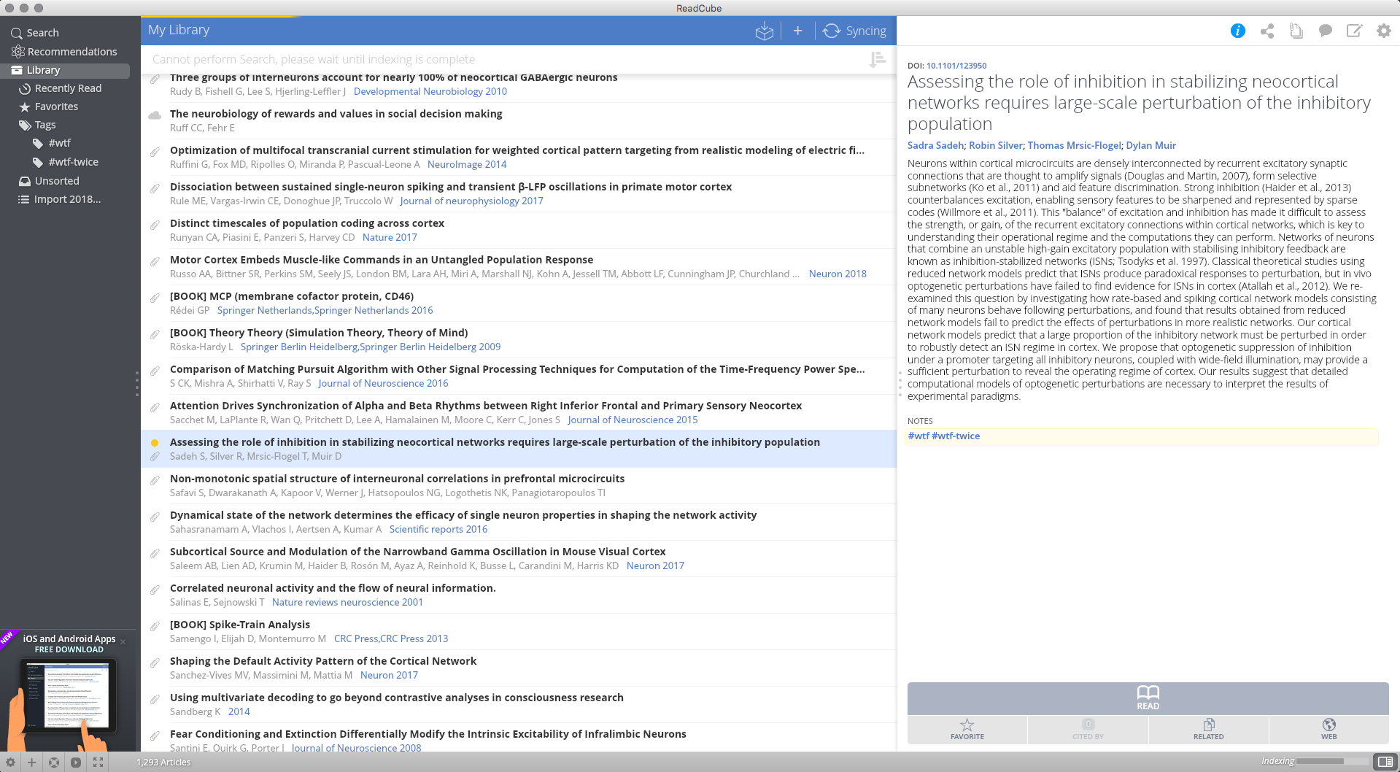The height and width of the screenshot is (772, 1400).
Task: Click author link Thomas Mrsic-Flogel
Action: coord(1074,145)
